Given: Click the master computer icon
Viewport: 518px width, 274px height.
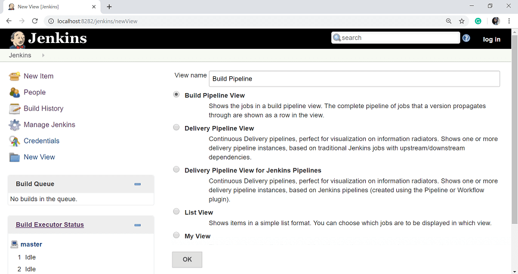Looking at the screenshot, I should (x=14, y=244).
